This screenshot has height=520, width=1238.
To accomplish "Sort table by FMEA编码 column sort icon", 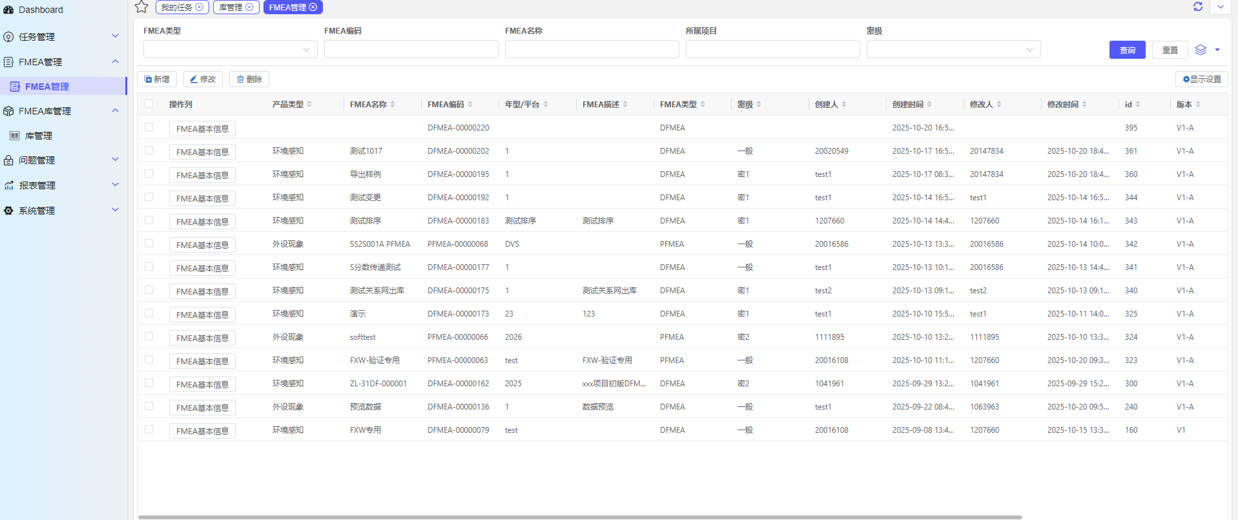I will (x=470, y=104).
